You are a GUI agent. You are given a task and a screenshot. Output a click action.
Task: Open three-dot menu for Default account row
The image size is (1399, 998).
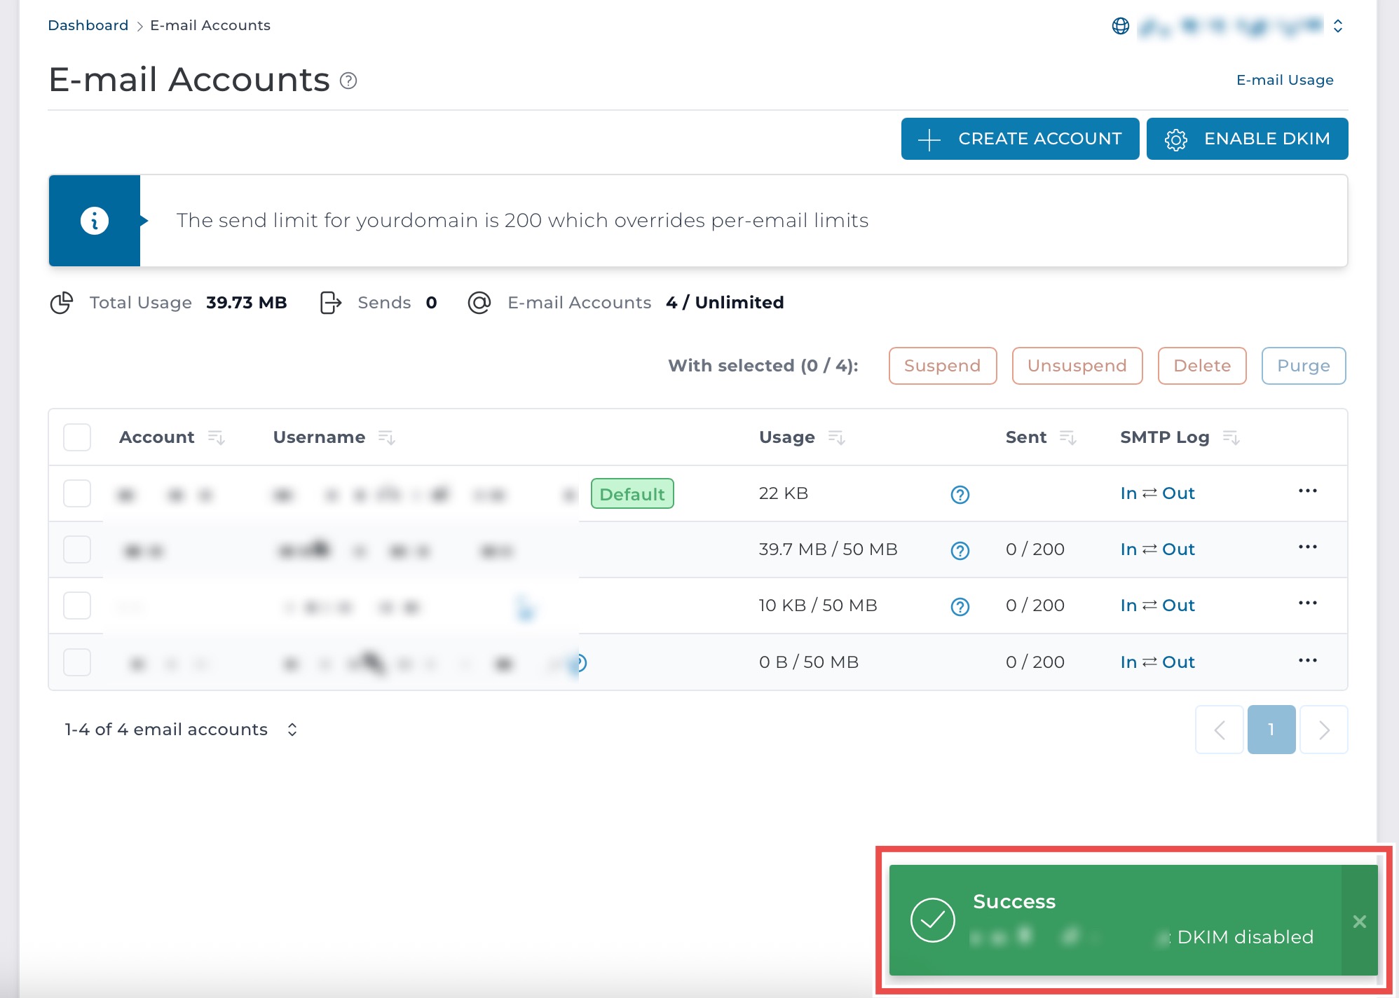1307,491
